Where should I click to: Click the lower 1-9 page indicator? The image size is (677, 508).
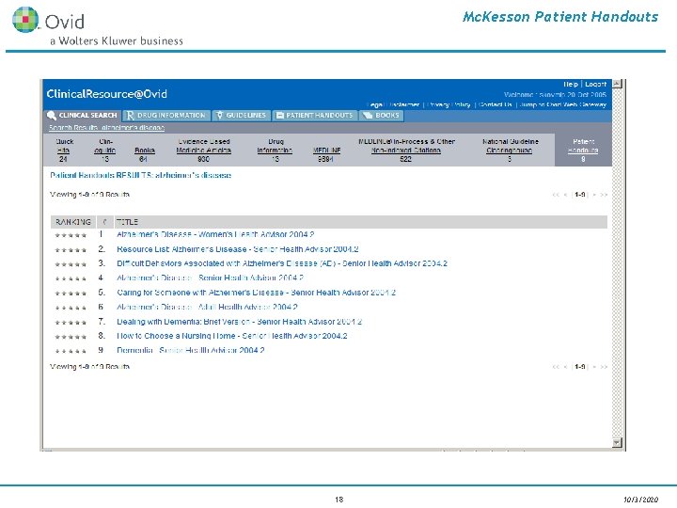(x=580, y=367)
